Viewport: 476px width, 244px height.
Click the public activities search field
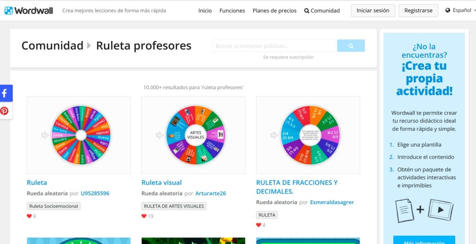point(274,46)
